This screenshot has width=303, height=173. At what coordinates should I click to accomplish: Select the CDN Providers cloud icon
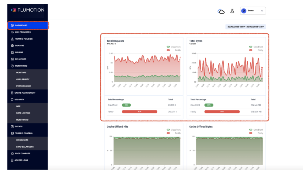pos(12,32)
